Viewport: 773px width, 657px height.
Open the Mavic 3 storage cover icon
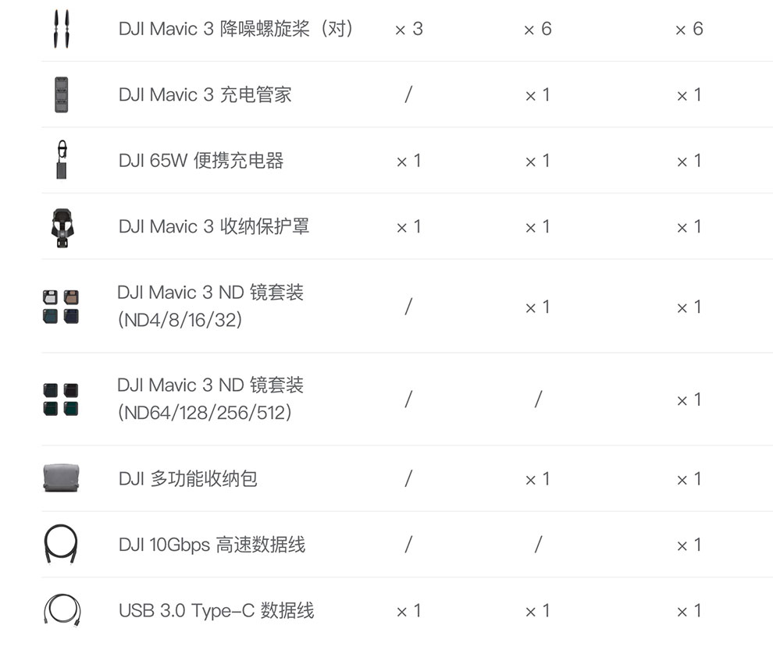coord(62,228)
